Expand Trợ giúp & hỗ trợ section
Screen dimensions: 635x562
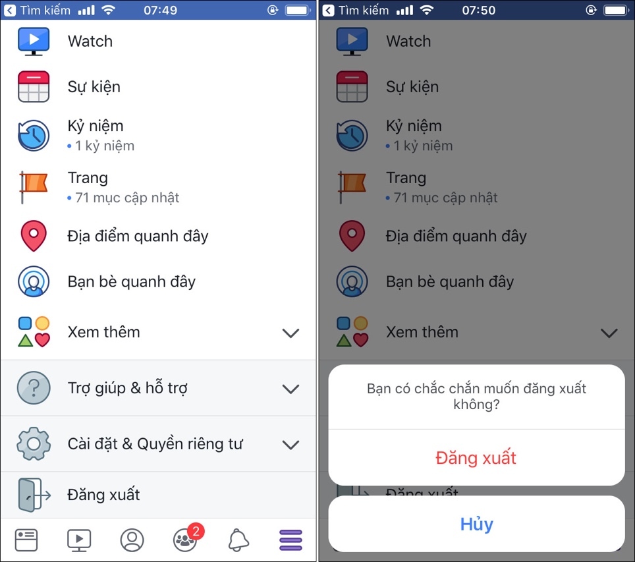click(158, 388)
